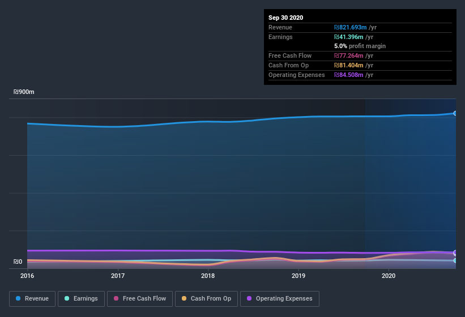Screen dimensions: 465x317
Task: Click the ₪900m y-axis label
Action: 24,92
